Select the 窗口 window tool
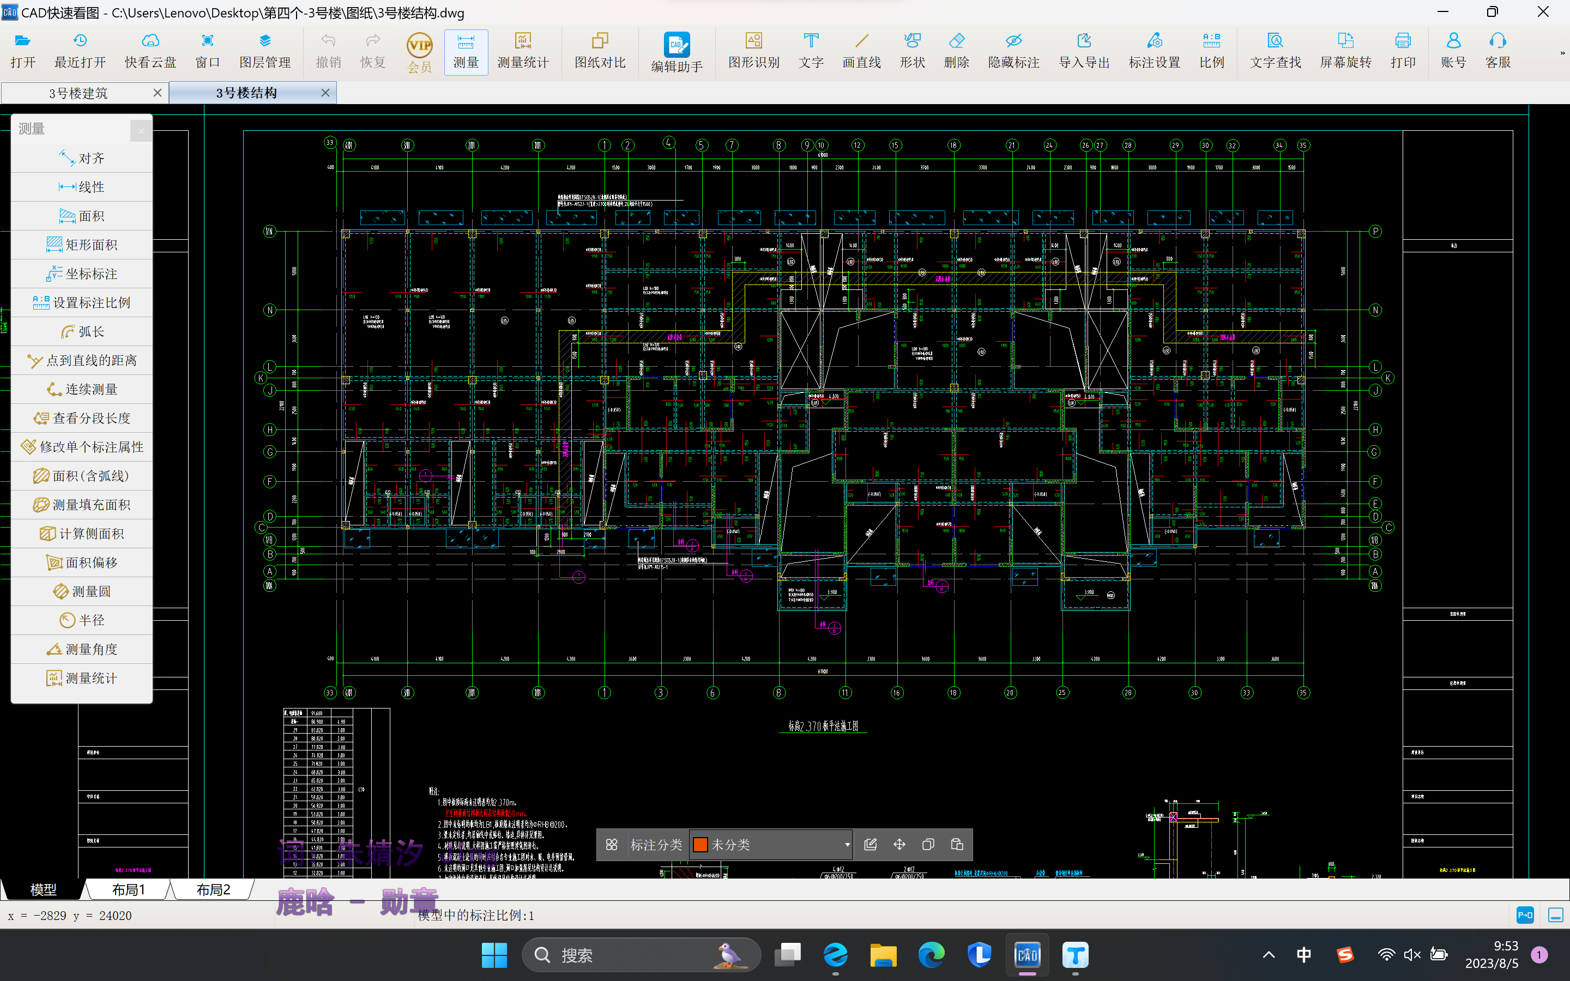This screenshot has height=981, width=1570. tap(208, 51)
